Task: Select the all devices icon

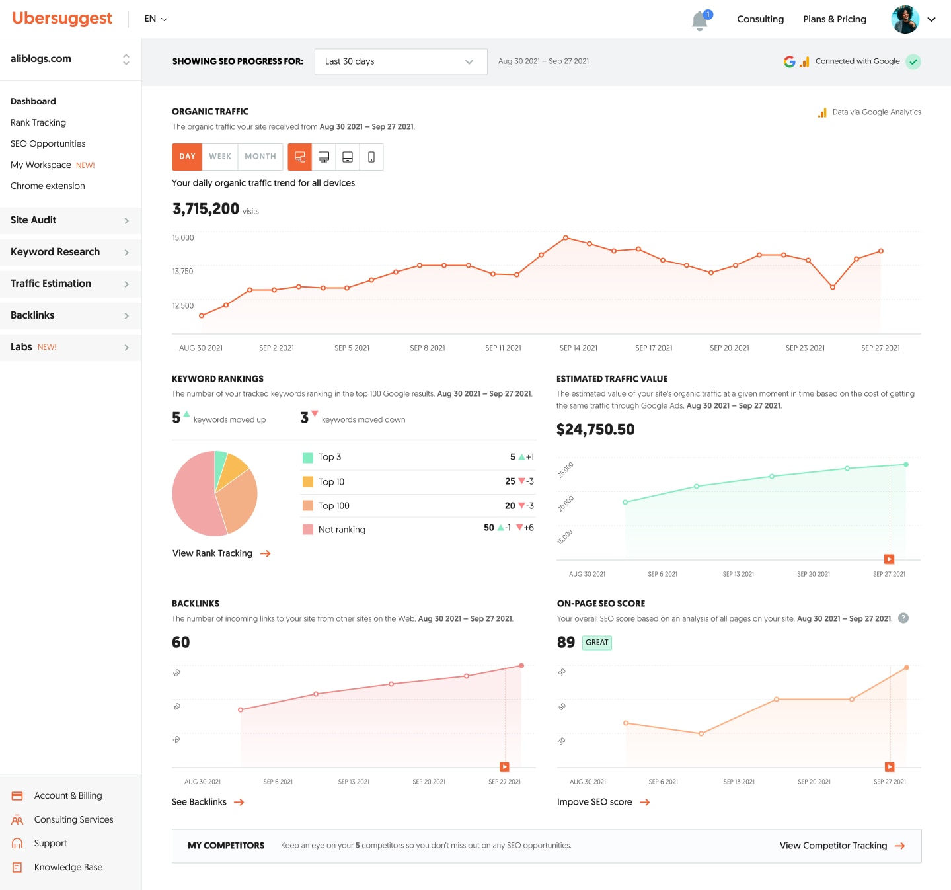Action: (x=300, y=157)
